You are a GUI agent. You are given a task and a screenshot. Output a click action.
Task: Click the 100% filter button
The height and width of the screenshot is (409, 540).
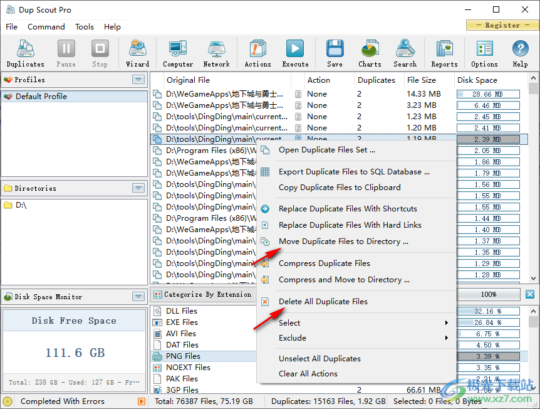click(489, 294)
